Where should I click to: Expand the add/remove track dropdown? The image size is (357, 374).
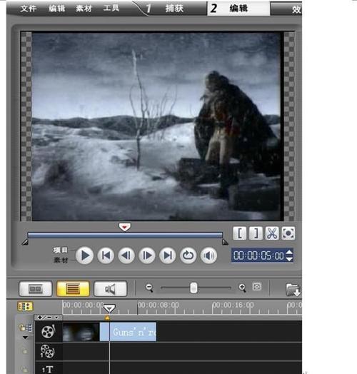56,318
